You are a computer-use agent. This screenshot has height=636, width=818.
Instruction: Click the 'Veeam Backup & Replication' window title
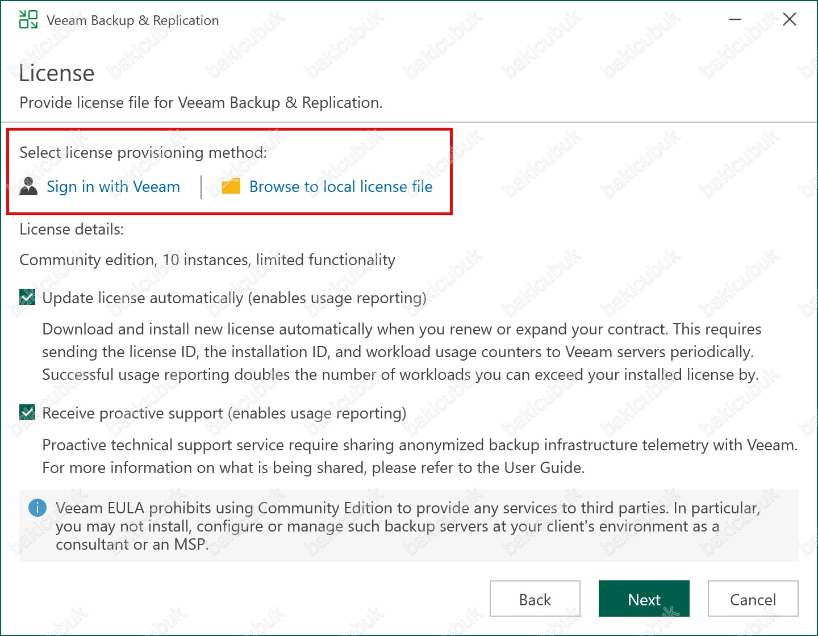[132, 20]
